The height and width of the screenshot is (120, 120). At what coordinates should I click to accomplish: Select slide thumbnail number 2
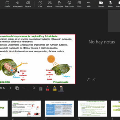(26, 109)
